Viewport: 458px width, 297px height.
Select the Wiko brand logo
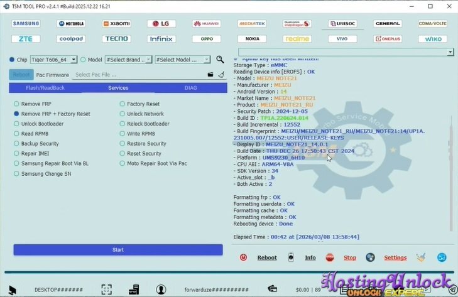click(x=433, y=39)
